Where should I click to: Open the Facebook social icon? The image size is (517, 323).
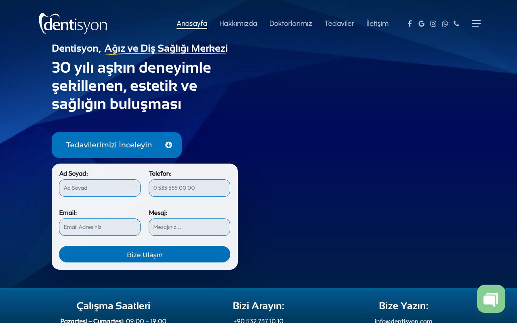[410, 23]
